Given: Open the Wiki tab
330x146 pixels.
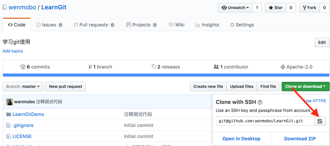Looking at the screenshot, I should tap(177, 25).
